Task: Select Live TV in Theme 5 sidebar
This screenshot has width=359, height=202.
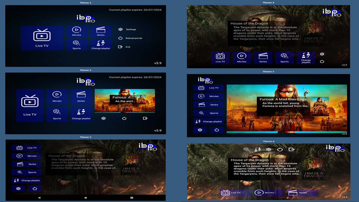Action: [208, 88]
